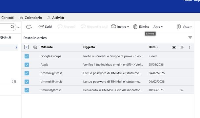This screenshot has height=118, width=200.
Task: Open the Inoltra forward dropdown
Action: 120,27
